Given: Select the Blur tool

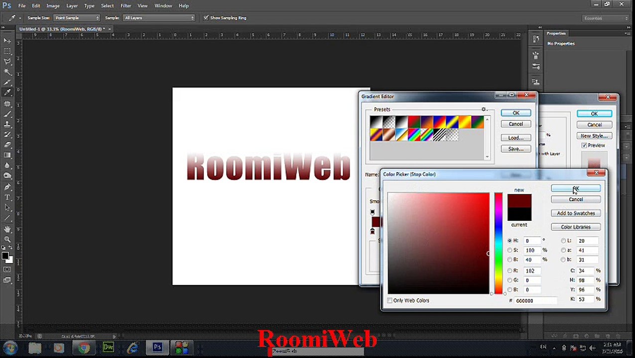Looking at the screenshot, I should coord(7,166).
